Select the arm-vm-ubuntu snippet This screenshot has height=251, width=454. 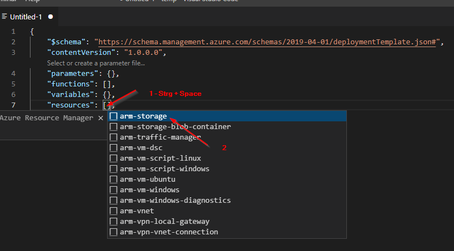(227, 180)
